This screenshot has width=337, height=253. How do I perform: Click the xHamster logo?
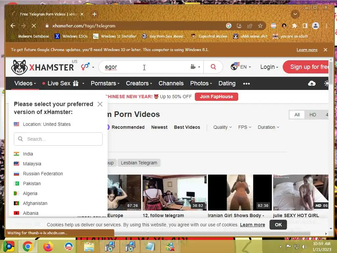[42, 67]
